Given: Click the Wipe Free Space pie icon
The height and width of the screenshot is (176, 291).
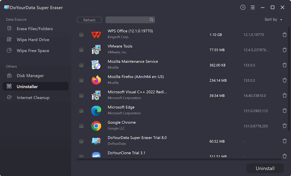Looking at the screenshot, I should point(9,50).
